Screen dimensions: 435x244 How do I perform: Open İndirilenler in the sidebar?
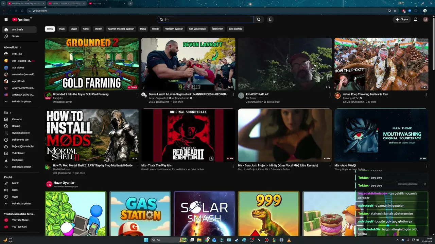(20, 160)
